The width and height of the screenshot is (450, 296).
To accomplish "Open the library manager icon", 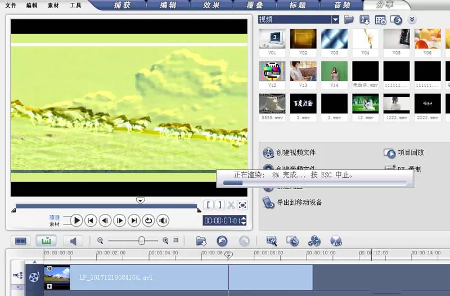I will point(381,20).
